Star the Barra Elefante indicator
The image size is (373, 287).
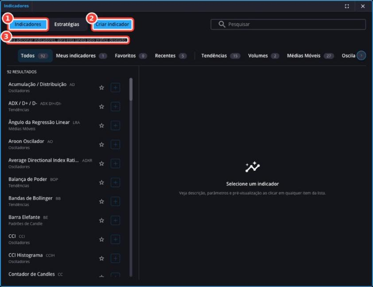(101, 220)
